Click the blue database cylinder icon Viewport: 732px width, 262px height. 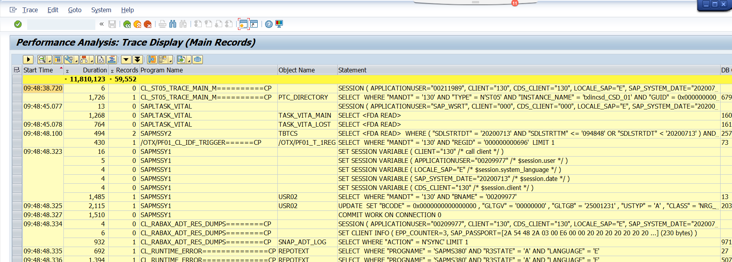click(198, 59)
